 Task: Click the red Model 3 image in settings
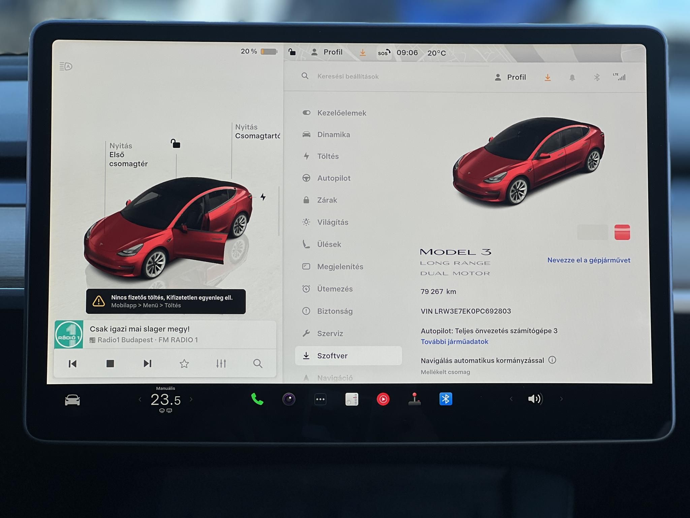(x=528, y=161)
